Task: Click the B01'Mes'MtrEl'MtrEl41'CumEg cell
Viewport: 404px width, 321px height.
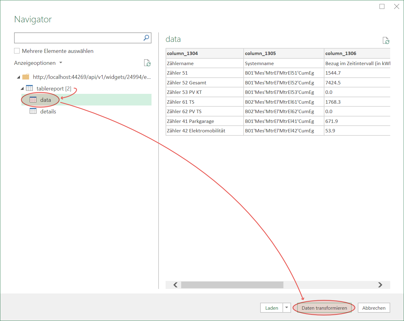Action: pyautogui.click(x=284, y=121)
